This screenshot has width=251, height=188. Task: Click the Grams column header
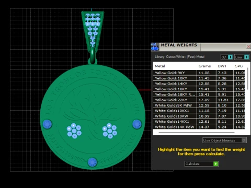(x=204, y=66)
